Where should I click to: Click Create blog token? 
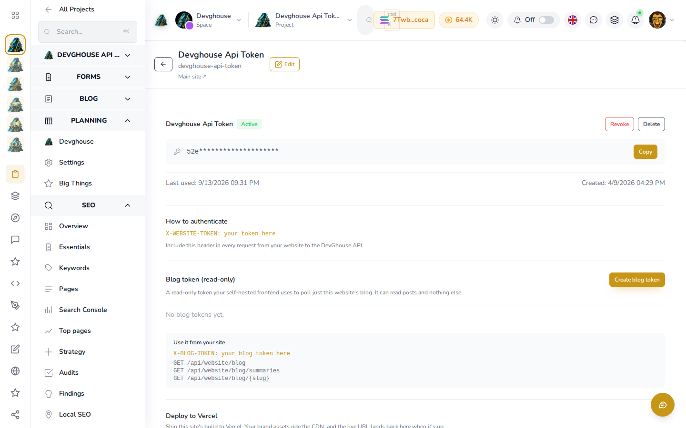click(637, 280)
